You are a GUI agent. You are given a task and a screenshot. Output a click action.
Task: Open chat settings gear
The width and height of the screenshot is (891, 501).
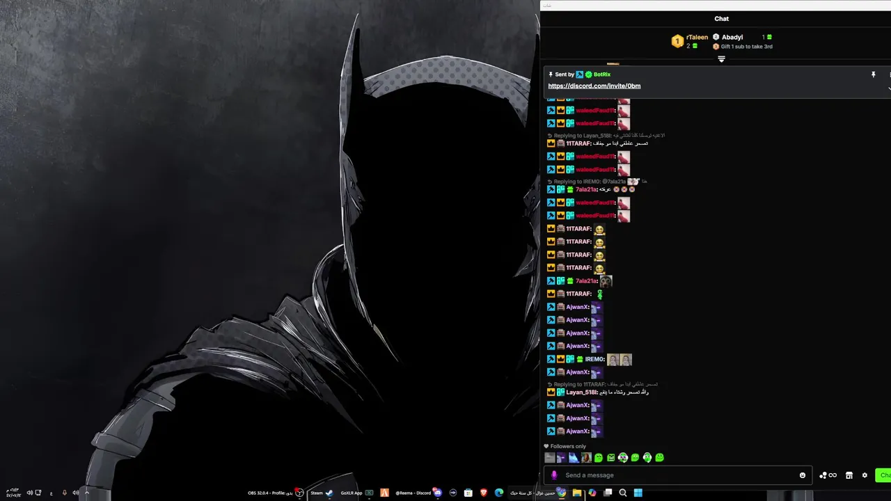(865, 475)
